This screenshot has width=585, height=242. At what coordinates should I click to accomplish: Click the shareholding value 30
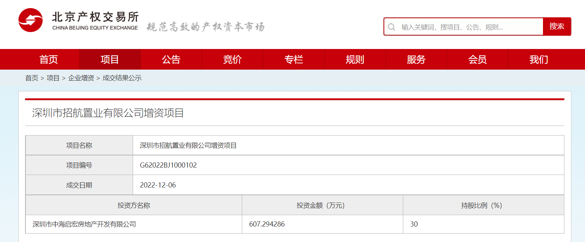coord(414,224)
